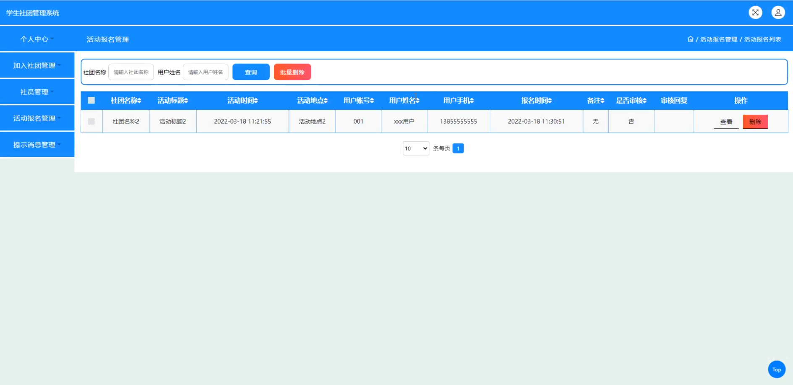Click the cell xxx用户
Viewport: 793px width, 385px height.
click(404, 122)
